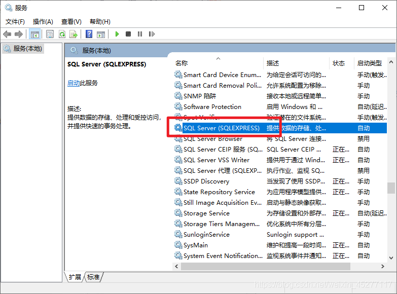Select the SQL Server Browser row
The height and width of the screenshot is (294, 397).
pyautogui.click(x=280, y=139)
